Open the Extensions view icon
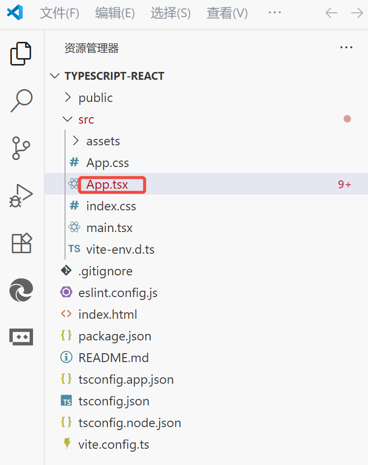 tap(21, 242)
